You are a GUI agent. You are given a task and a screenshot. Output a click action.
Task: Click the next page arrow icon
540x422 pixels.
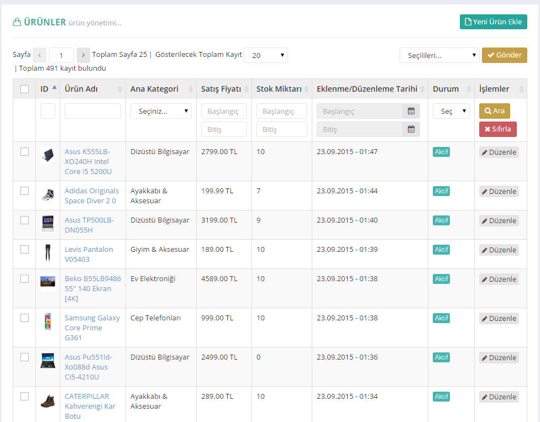(x=83, y=55)
